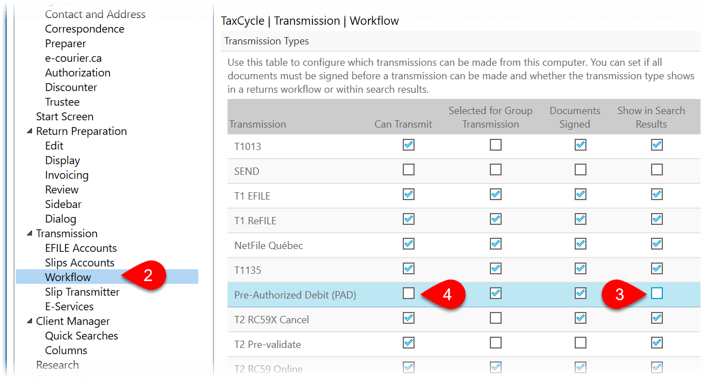Open Invoicing settings

pos(67,175)
